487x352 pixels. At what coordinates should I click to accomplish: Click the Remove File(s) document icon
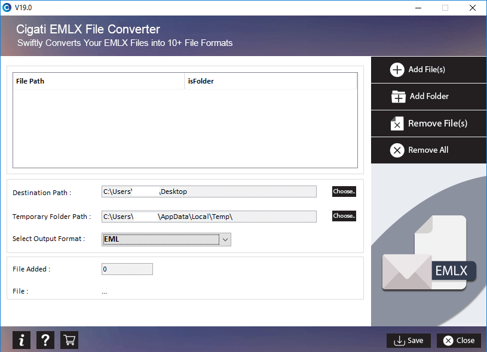pyautogui.click(x=397, y=123)
